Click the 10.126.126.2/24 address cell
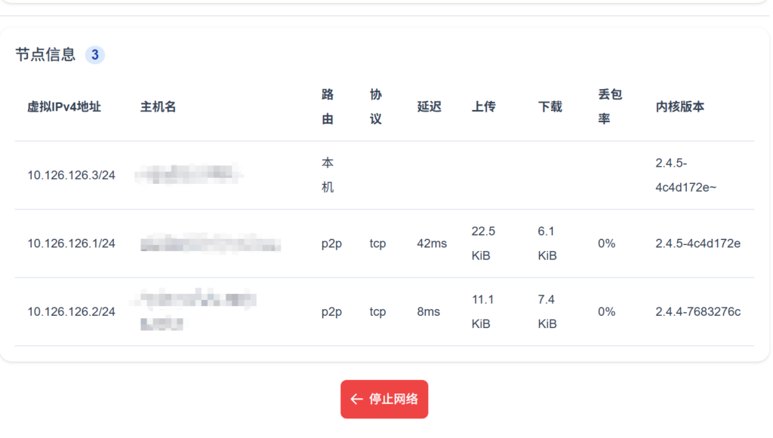The height and width of the screenshot is (438, 773). point(72,311)
